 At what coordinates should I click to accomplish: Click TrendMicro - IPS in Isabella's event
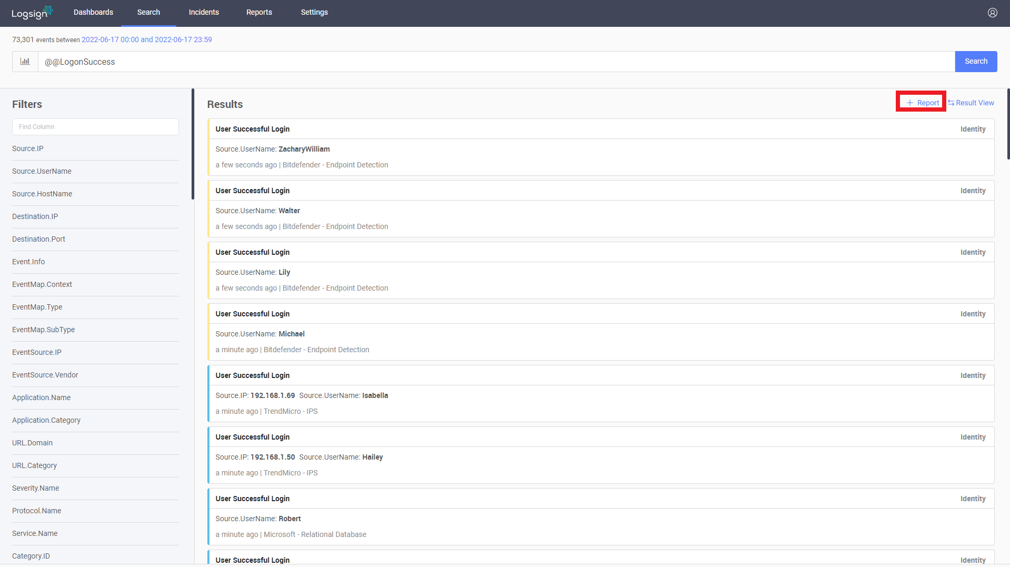(x=291, y=411)
